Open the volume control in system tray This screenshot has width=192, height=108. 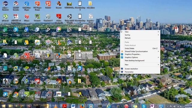pos(181,106)
